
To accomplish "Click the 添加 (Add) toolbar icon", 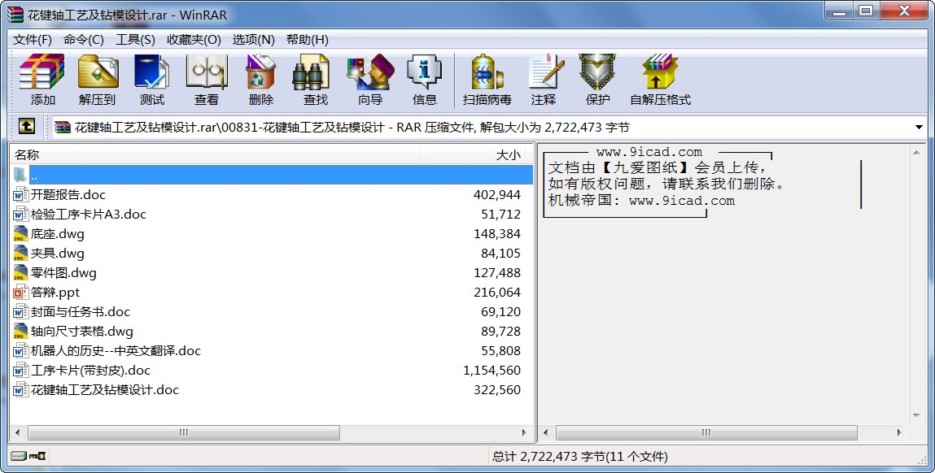I will [x=42, y=80].
